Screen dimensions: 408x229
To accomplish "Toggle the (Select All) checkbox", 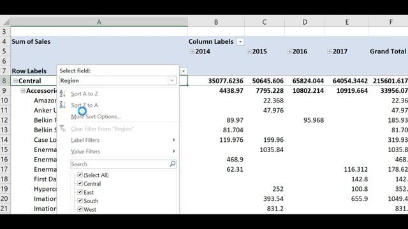I will tap(80, 175).
